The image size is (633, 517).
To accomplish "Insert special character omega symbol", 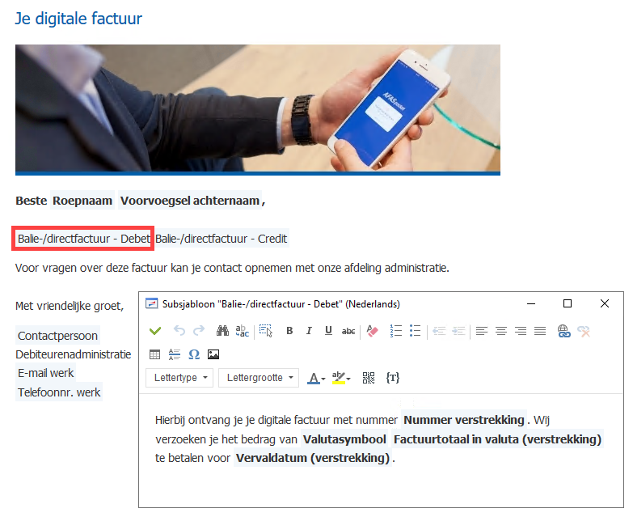I will pyautogui.click(x=194, y=354).
